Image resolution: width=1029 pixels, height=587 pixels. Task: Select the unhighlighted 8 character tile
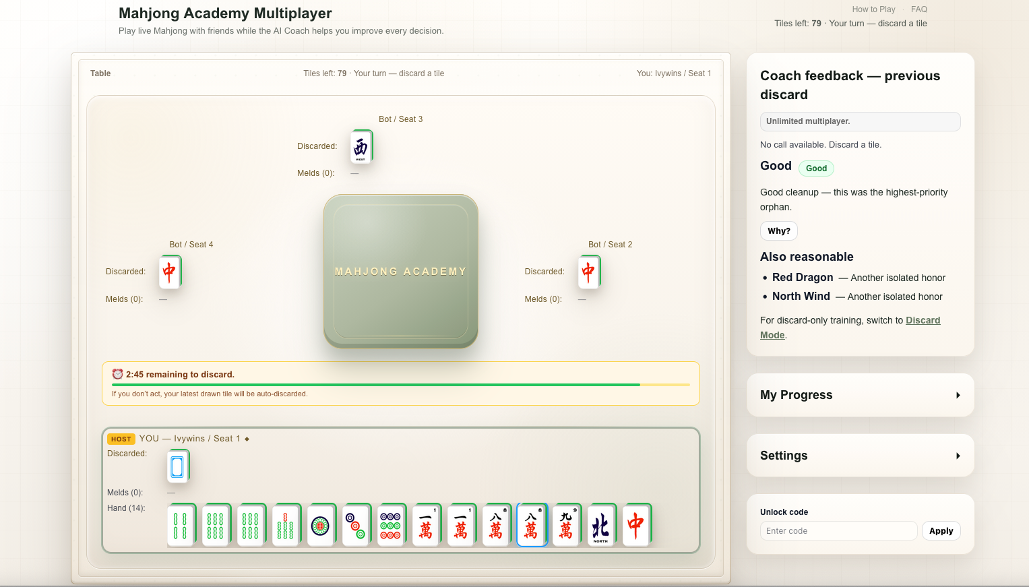pos(496,525)
